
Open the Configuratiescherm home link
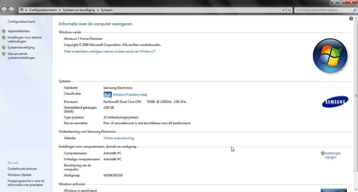click(x=21, y=22)
